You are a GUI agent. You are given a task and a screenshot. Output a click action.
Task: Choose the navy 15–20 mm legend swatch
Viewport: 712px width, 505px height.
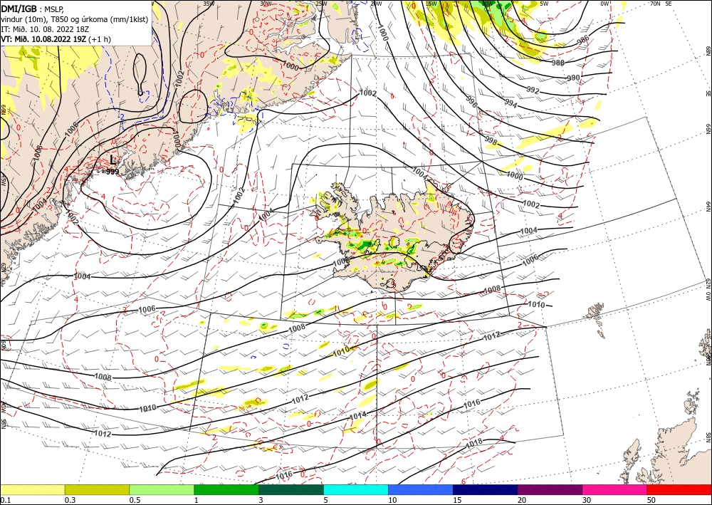(x=486, y=489)
